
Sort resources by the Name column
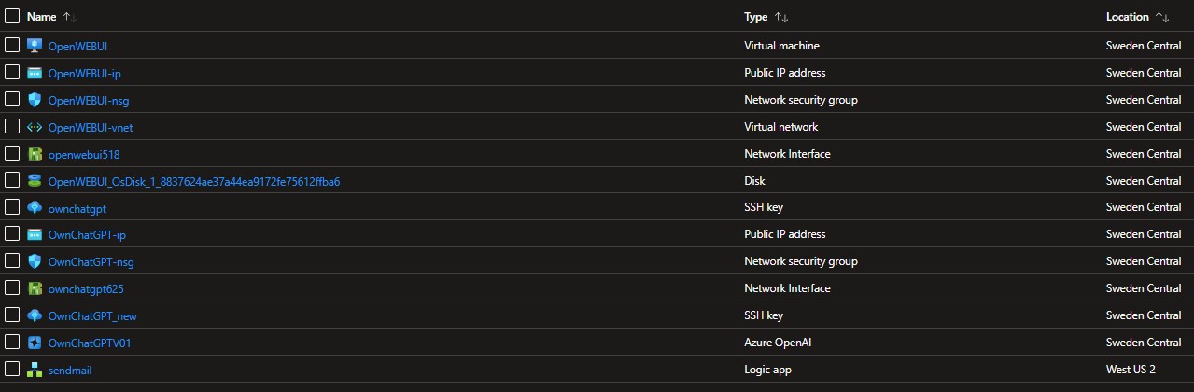pyautogui.click(x=41, y=17)
